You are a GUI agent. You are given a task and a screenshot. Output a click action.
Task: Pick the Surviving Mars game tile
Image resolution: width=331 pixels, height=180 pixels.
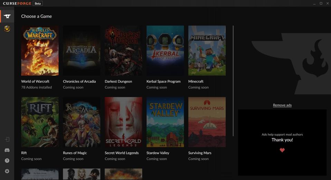point(207,122)
